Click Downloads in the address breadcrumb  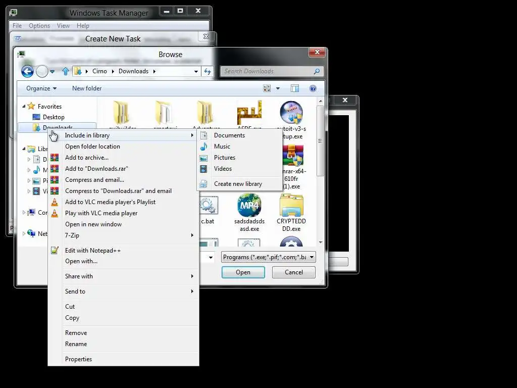[133, 71]
